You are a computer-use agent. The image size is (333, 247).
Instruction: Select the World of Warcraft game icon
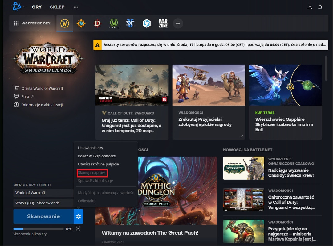click(65, 23)
